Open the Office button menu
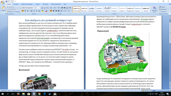Image resolution: width=171 pixels, height=96 pixels. 2,2
